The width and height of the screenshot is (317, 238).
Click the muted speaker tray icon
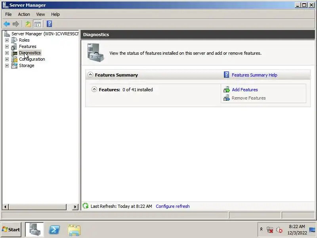pyautogui.click(x=279, y=230)
